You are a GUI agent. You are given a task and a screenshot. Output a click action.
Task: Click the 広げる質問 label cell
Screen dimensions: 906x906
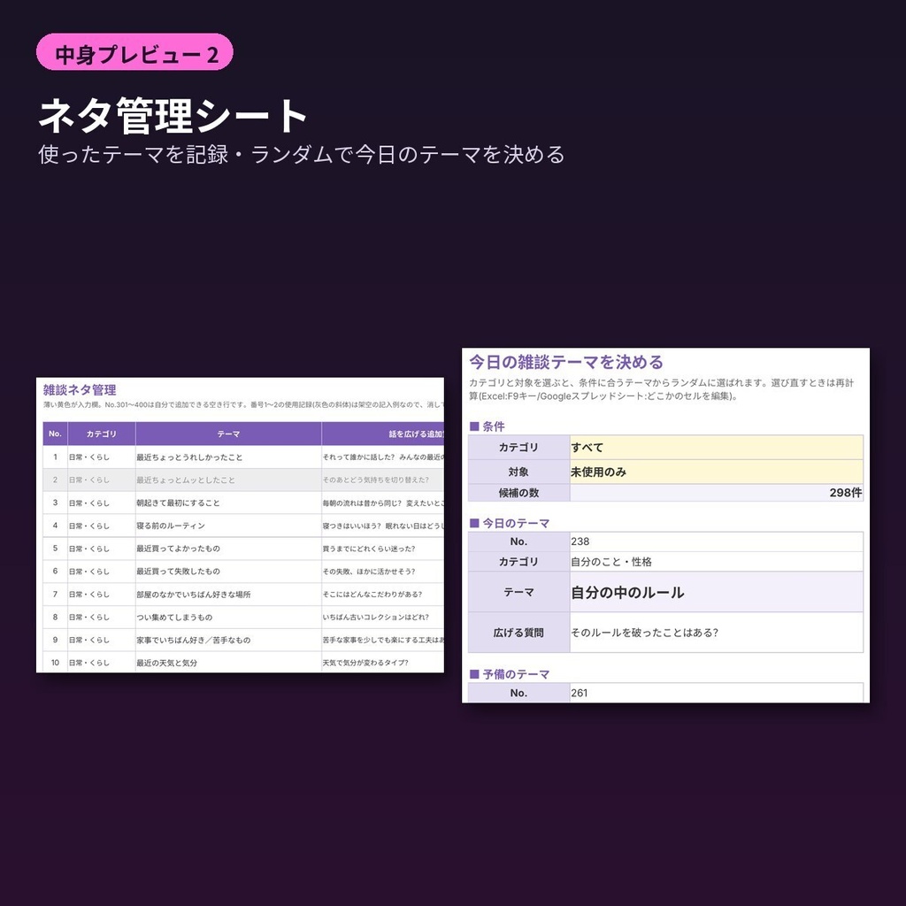(x=518, y=633)
